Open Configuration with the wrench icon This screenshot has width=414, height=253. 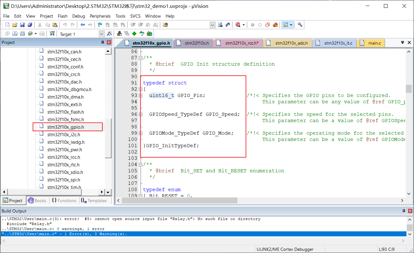click(x=300, y=25)
